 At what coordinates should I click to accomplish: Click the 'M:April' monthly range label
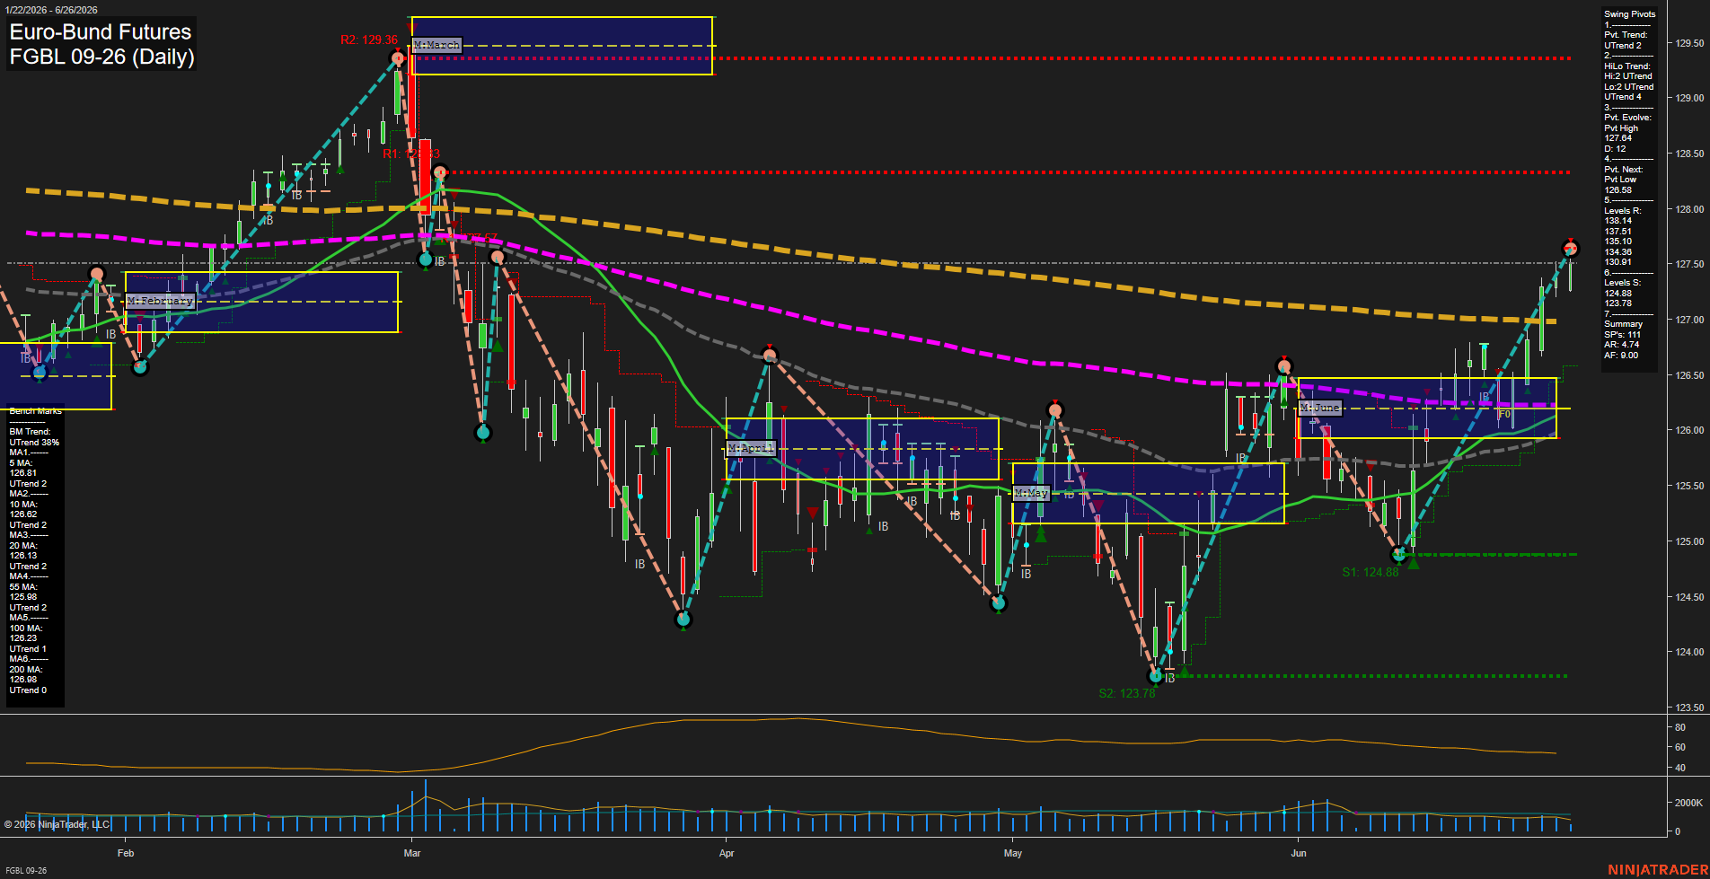[750, 448]
